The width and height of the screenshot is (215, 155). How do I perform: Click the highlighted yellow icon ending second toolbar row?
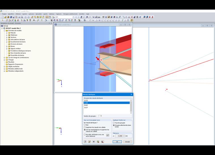coord(132,20)
